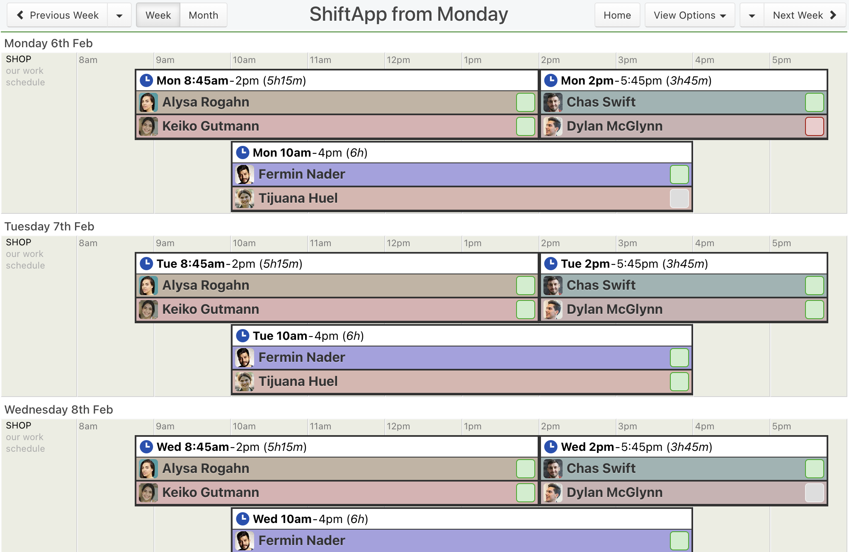
Task: Go to Next Week
Action: 805,15
